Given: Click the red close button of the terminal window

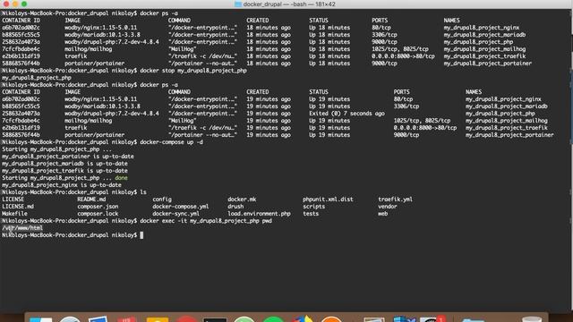Looking at the screenshot, I should (x=6, y=4).
